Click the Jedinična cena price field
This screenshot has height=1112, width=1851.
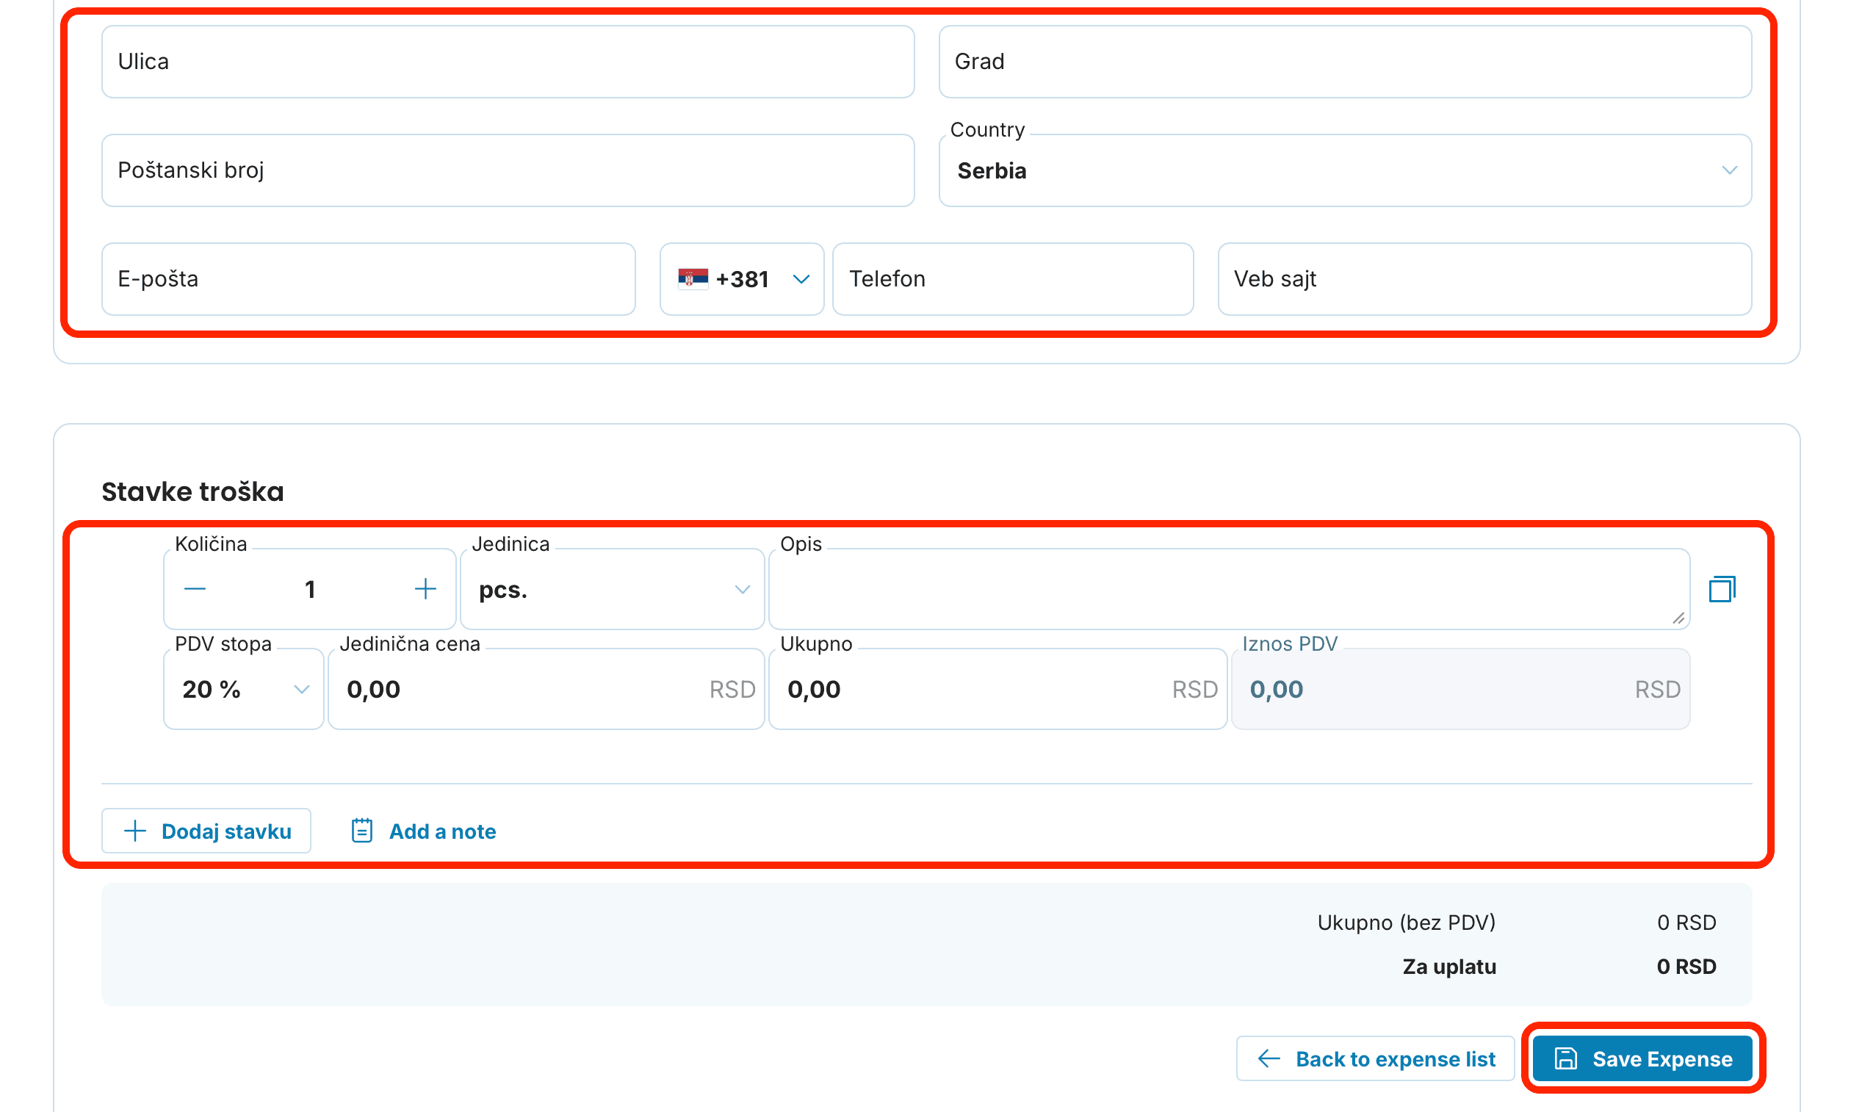click(546, 690)
